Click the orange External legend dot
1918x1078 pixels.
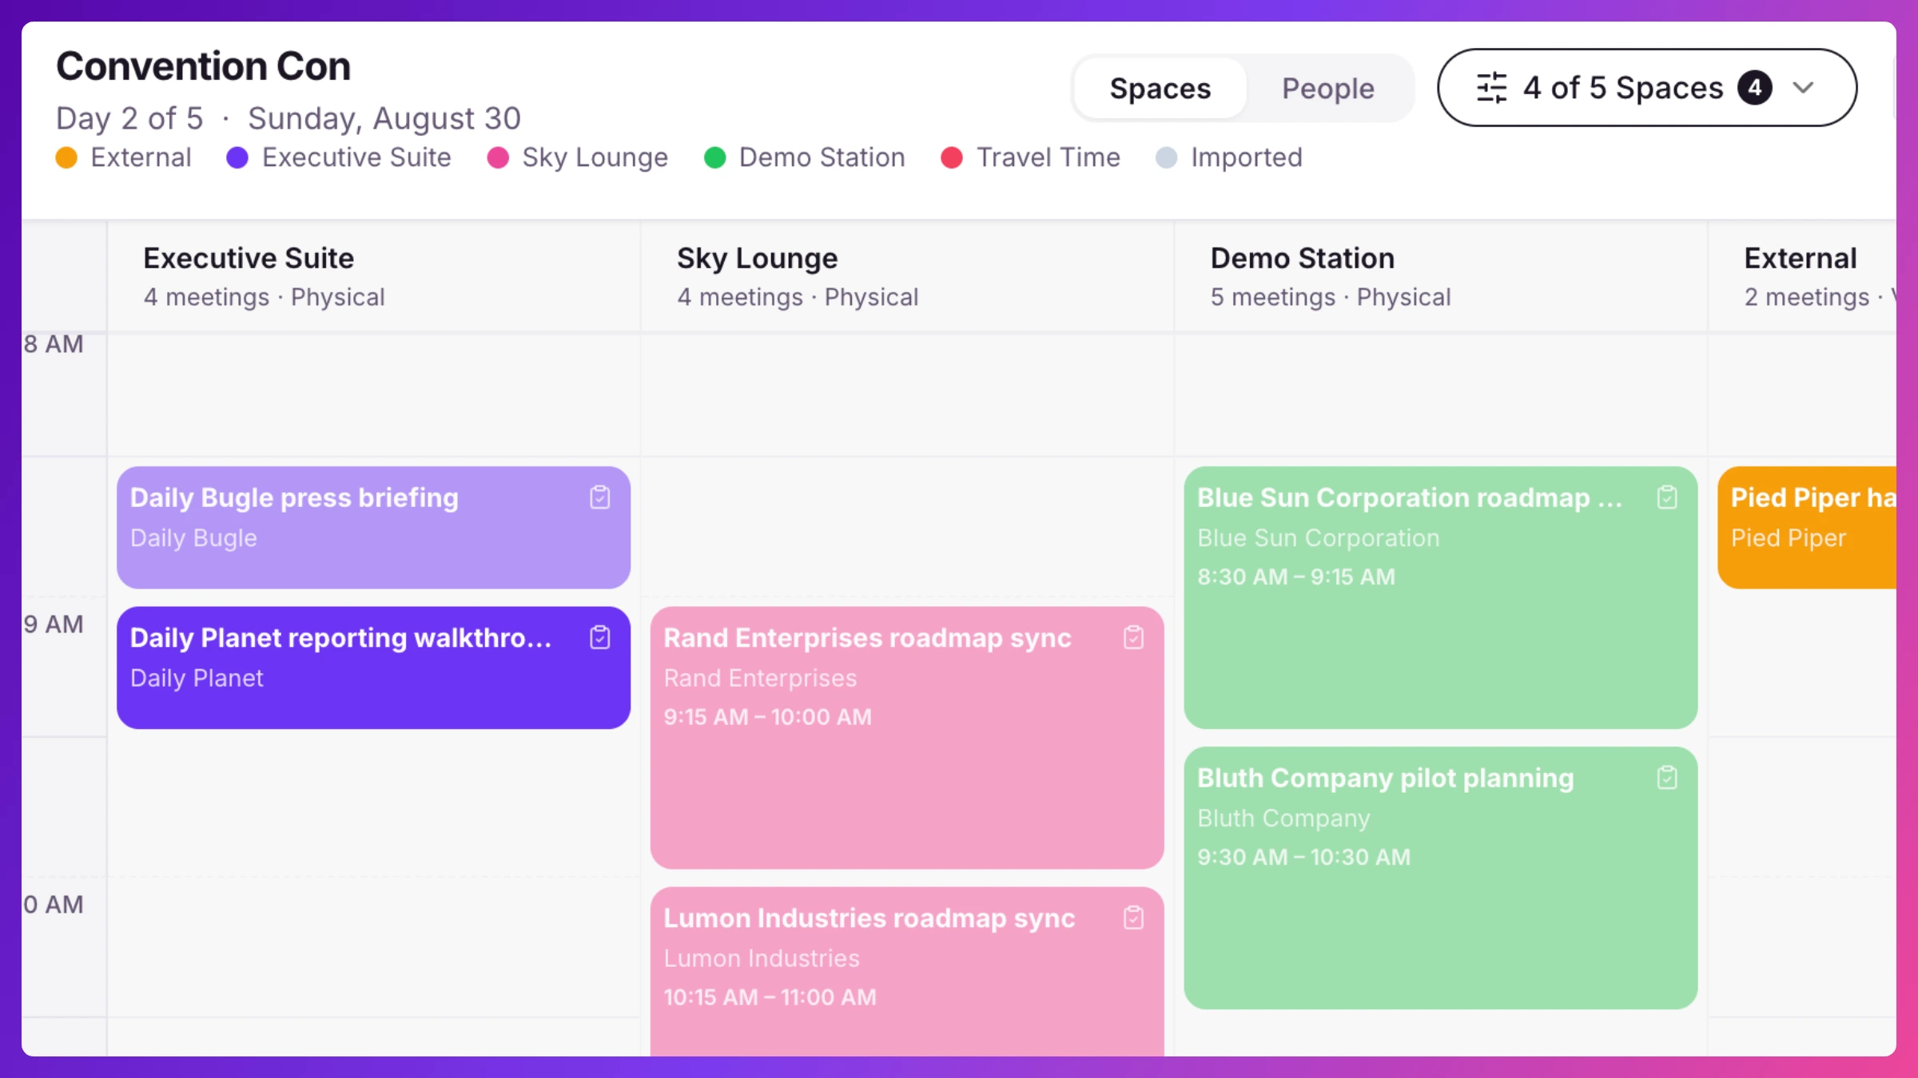coord(66,157)
